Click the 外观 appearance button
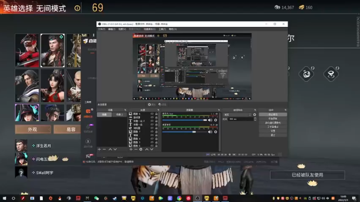This screenshot has width=360, height=202. [x=33, y=129]
